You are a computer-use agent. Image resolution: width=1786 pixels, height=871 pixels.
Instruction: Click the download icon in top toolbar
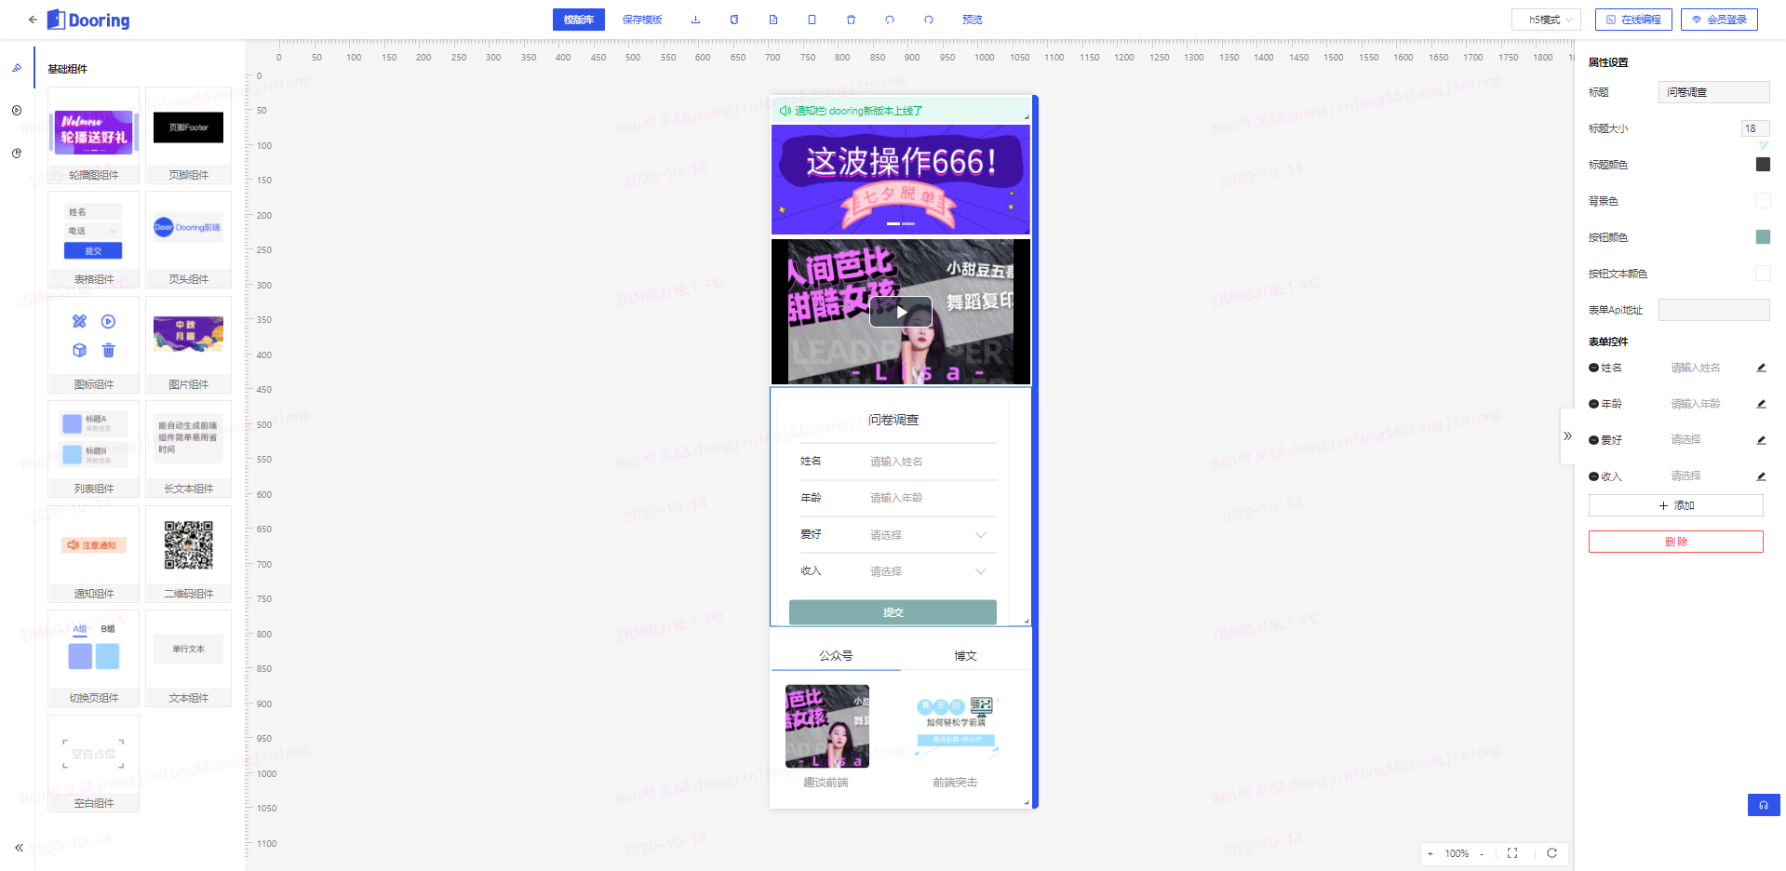[695, 20]
